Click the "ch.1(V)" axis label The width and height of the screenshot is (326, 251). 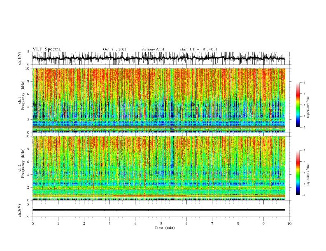pyautogui.click(x=20, y=58)
